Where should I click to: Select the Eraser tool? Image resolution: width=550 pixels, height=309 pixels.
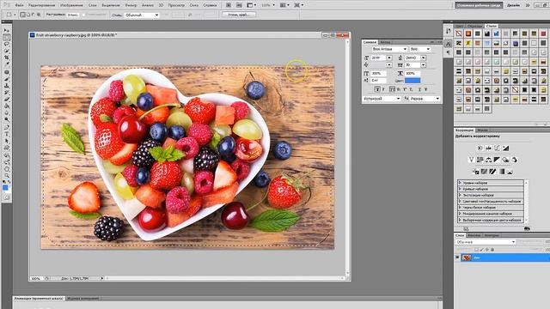7,100
